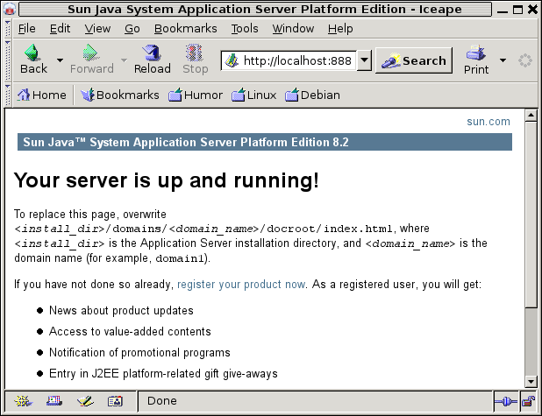The image size is (542, 416).
Task: Toggle the online/offline plug icon
Action: (506, 401)
